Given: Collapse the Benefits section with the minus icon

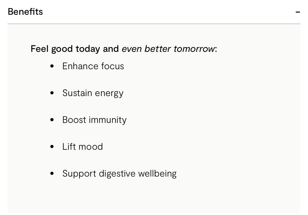Looking at the screenshot, I should point(298,12).
